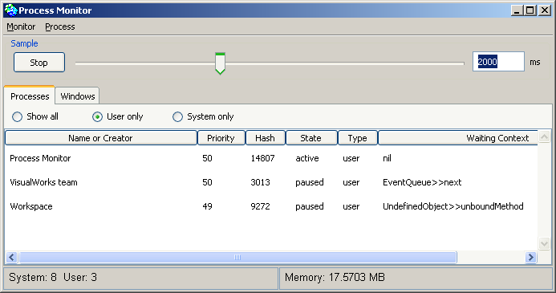Click paused state of VisualWorks team
Screen dimensions: 556x293
point(310,182)
